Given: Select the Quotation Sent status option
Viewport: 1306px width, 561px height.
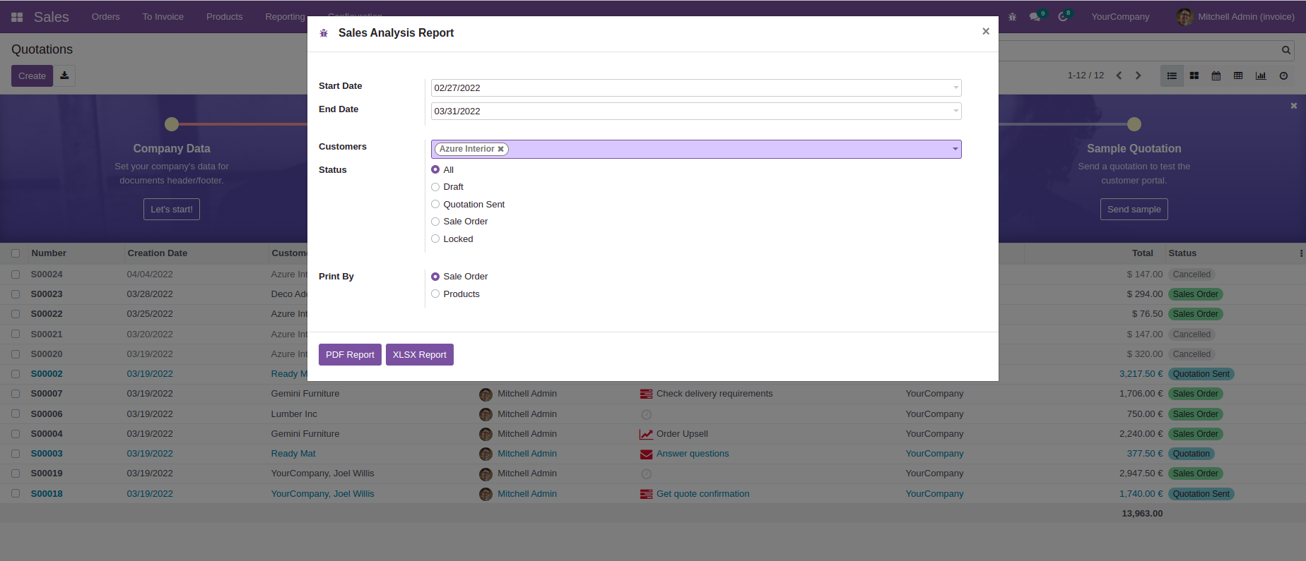Looking at the screenshot, I should tap(435, 205).
